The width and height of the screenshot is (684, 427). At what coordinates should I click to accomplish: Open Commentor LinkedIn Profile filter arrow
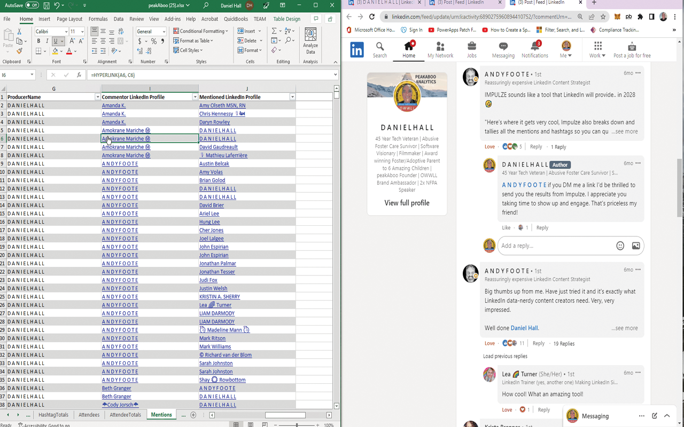coord(195,97)
